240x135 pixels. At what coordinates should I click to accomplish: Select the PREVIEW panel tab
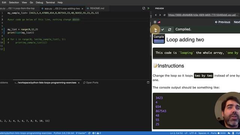pos(159,8)
